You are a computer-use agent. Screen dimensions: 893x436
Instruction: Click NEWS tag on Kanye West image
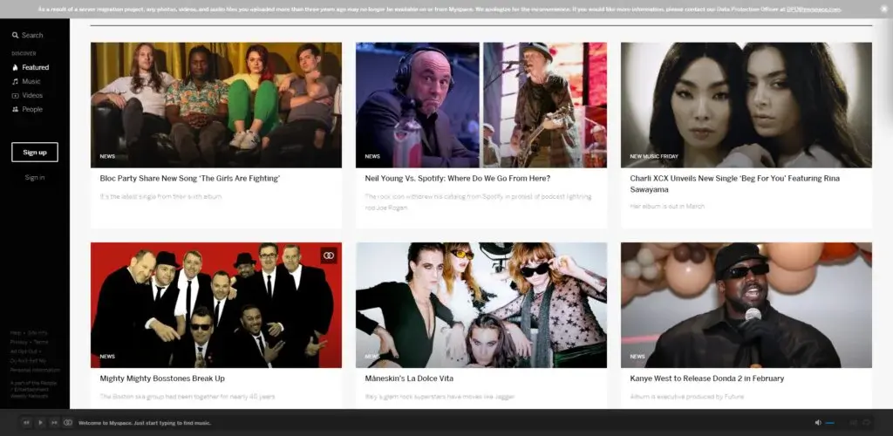[637, 357]
